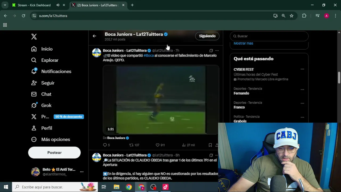
Task: Reload the page
Action: click(x=23, y=16)
